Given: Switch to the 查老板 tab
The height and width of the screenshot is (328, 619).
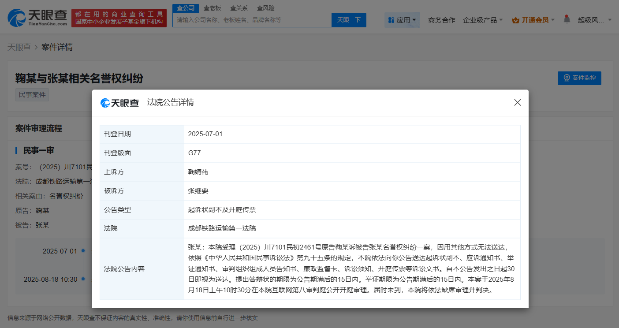Looking at the screenshot, I should pos(213,8).
